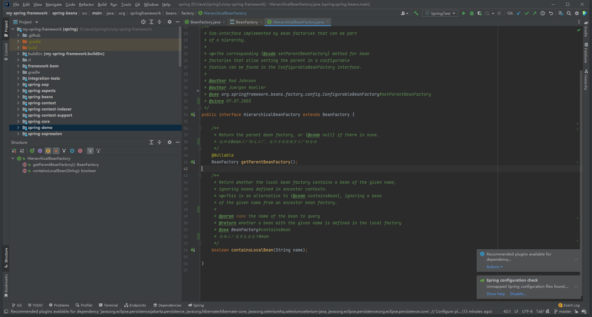
Task: Expand the spring-core folder node
Action: pos(18,122)
